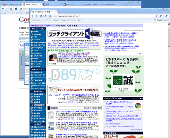Open Server & Storage in the sidebar
170x138 pixels.
(x=40, y=42)
